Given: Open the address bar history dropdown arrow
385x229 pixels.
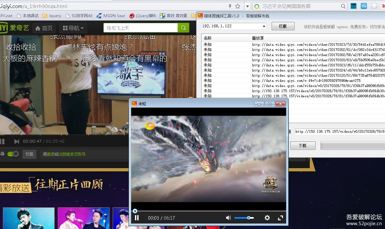Looking at the screenshot, I should coord(247,6).
